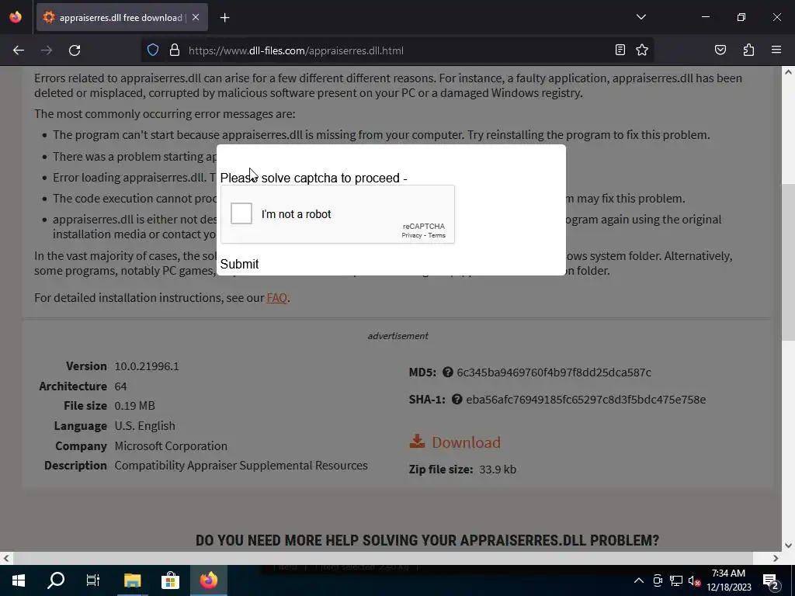Viewport: 795px width, 596px height.
Task: Click the SHA-1 hash value text
Action: pos(585,400)
